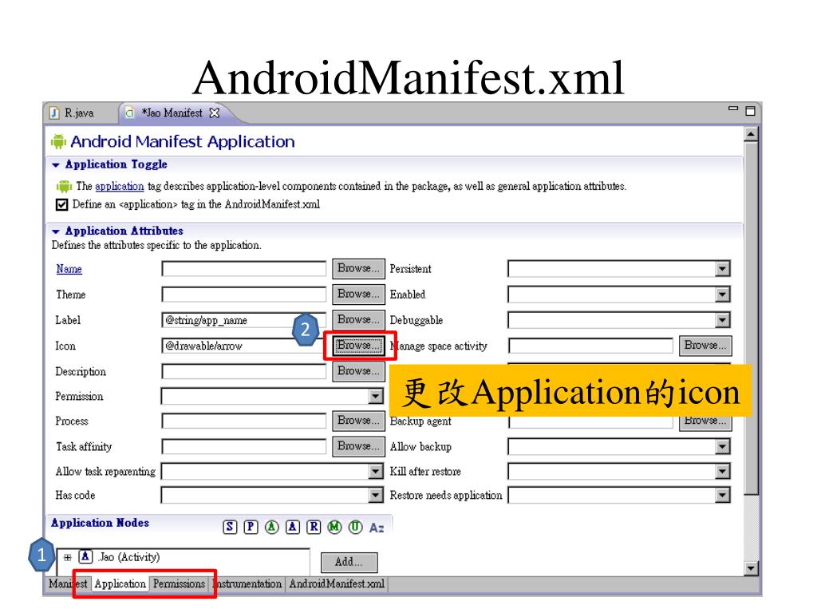
Task: Click the Manage space activity input field
Action: click(591, 346)
